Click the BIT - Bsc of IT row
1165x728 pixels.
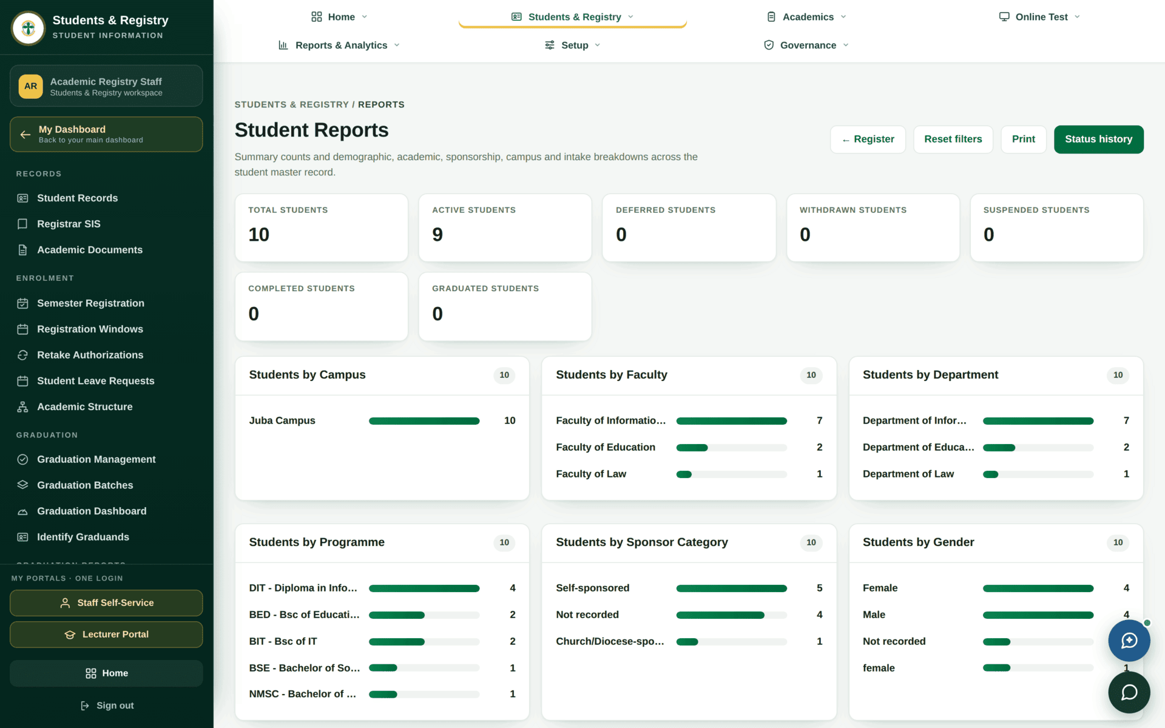(x=382, y=642)
